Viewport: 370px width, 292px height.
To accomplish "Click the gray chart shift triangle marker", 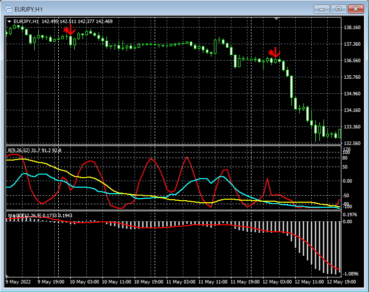I will [x=276, y=19].
